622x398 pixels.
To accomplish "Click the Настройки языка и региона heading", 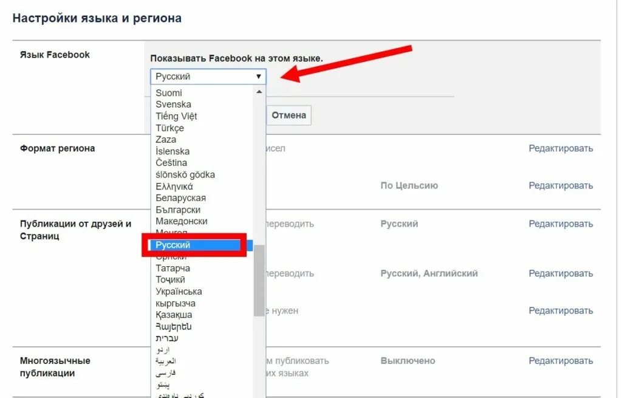I will click(x=97, y=18).
